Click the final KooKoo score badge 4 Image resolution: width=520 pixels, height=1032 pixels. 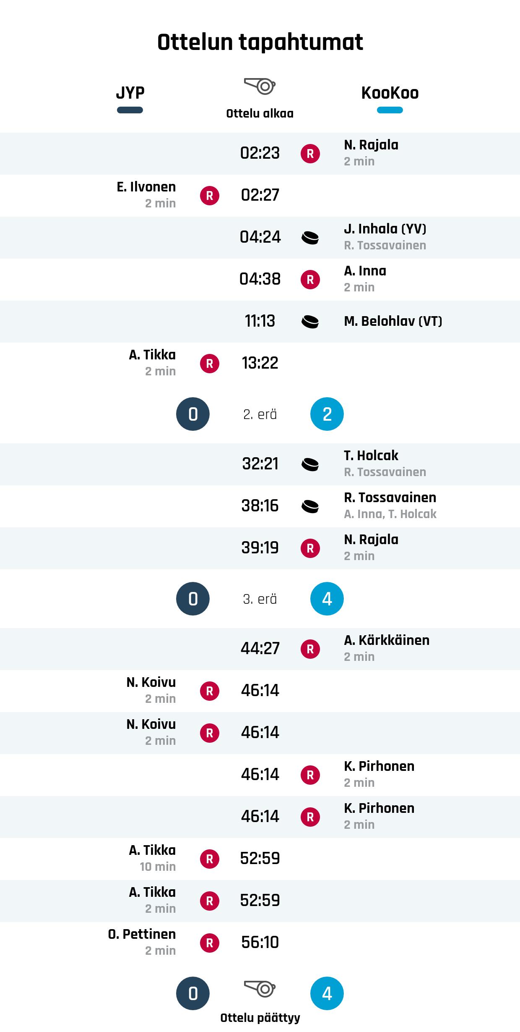point(327,993)
